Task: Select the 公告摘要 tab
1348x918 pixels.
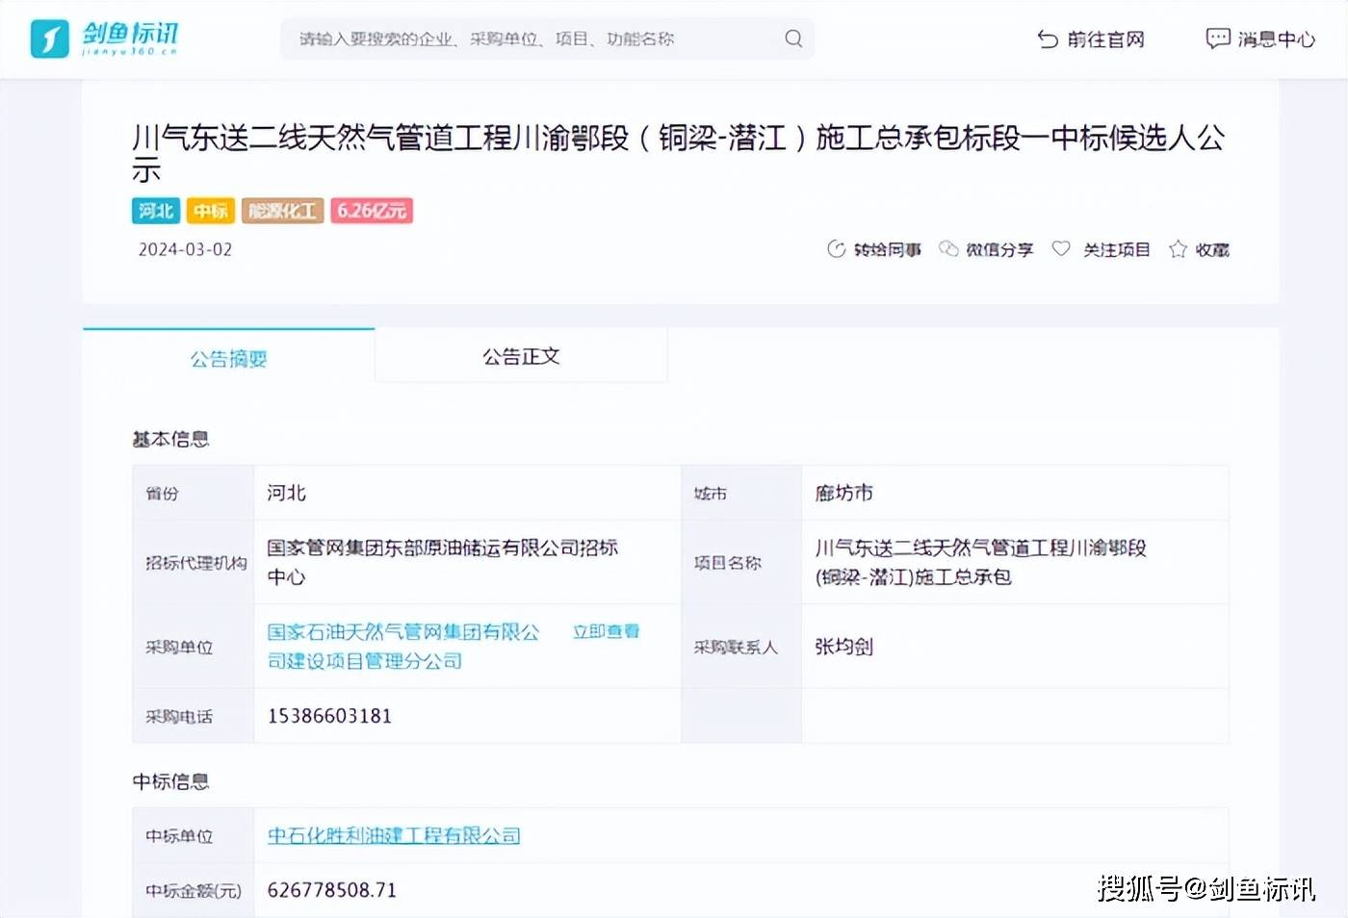Action: (229, 359)
